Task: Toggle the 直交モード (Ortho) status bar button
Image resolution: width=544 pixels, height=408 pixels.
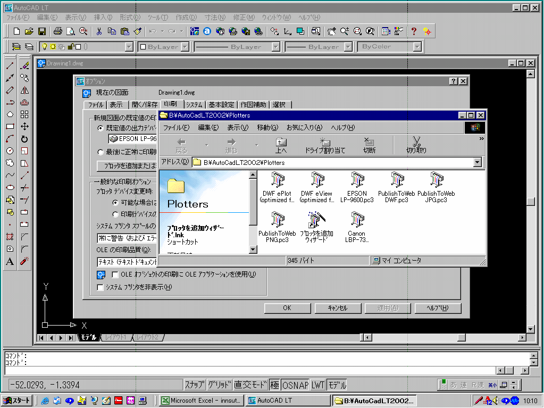Action: [250, 385]
